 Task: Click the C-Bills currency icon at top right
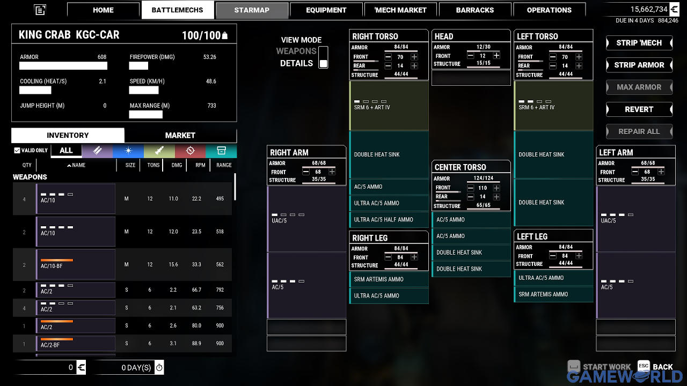pyautogui.click(x=674, y=9)
